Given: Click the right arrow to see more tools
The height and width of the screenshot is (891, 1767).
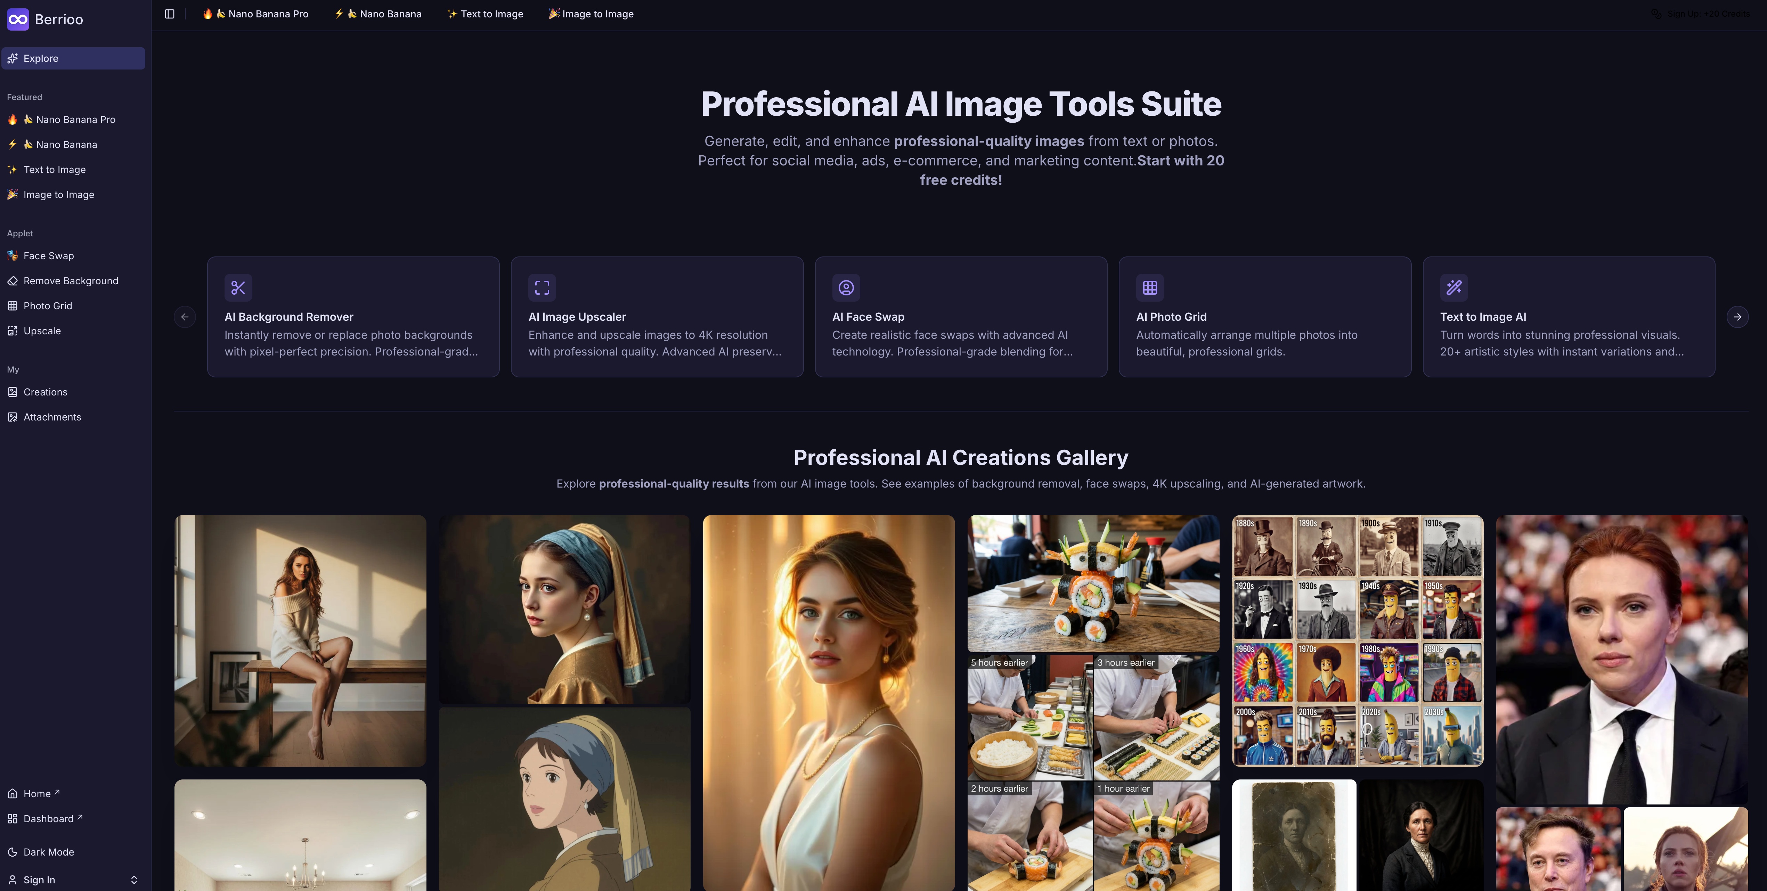Looking at the screenshot, I should [1737, 316].
